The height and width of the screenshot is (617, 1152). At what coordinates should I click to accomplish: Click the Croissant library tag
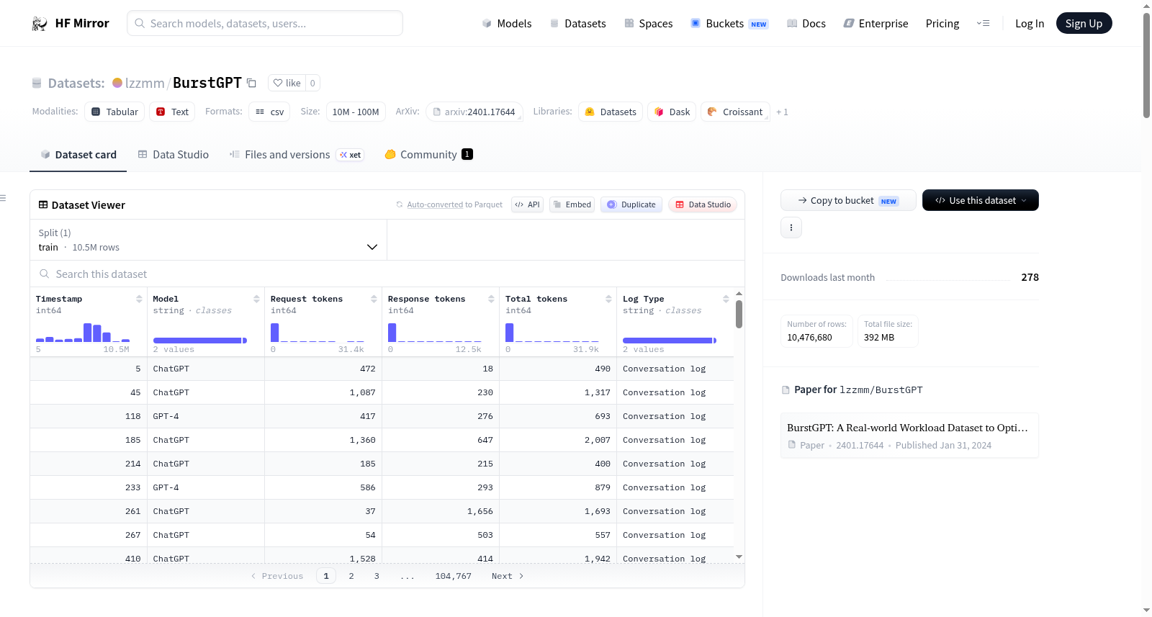[735, 112]
